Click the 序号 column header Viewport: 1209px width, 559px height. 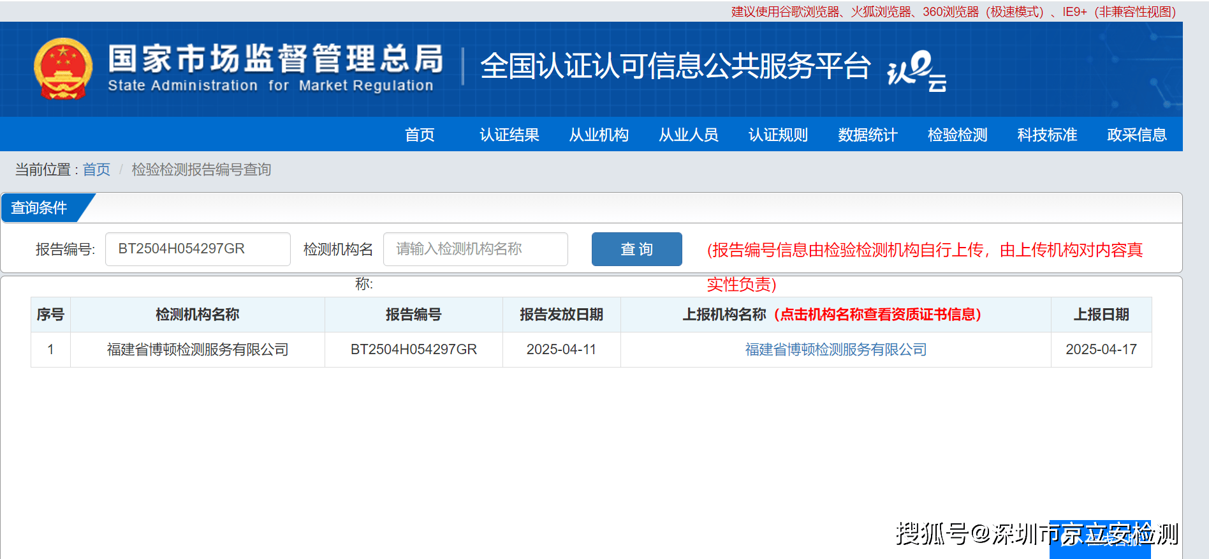click(x=50, y=315)
